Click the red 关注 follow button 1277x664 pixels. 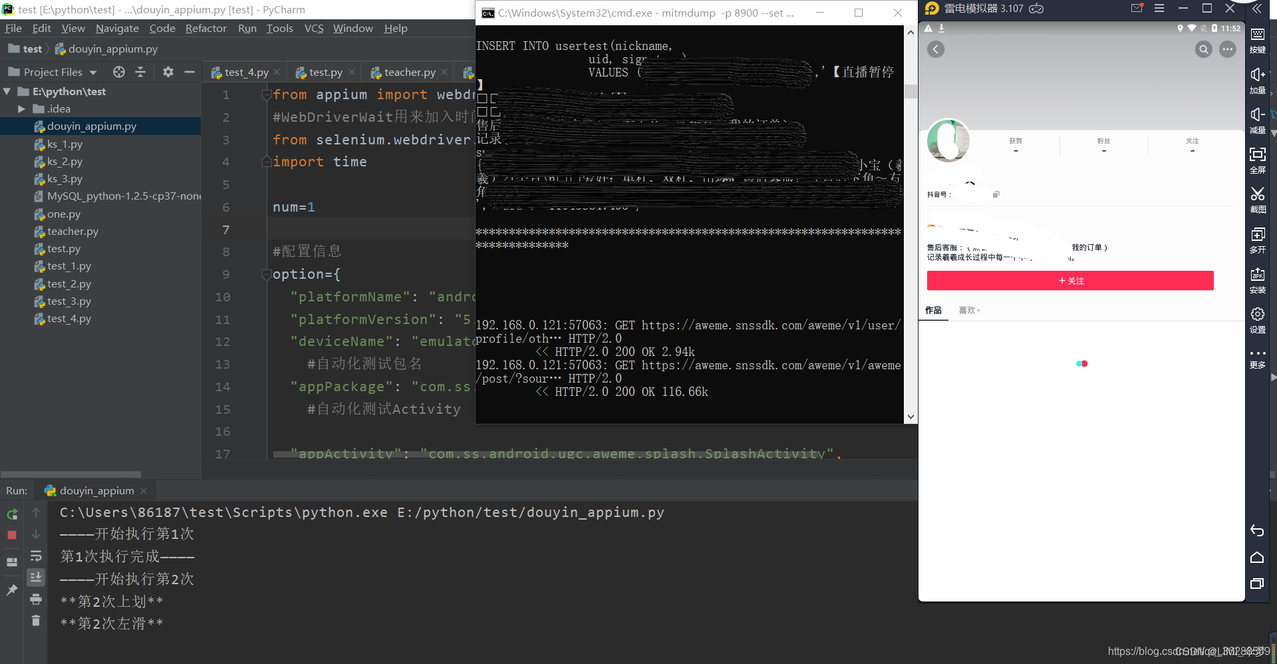(1070, 281)
